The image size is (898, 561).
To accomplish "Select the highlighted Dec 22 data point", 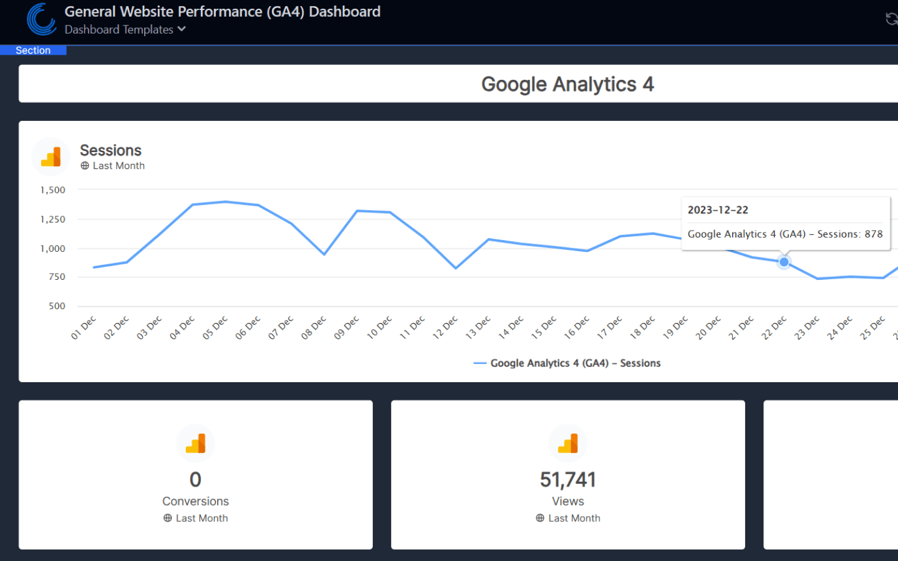I will pos(784,262).
